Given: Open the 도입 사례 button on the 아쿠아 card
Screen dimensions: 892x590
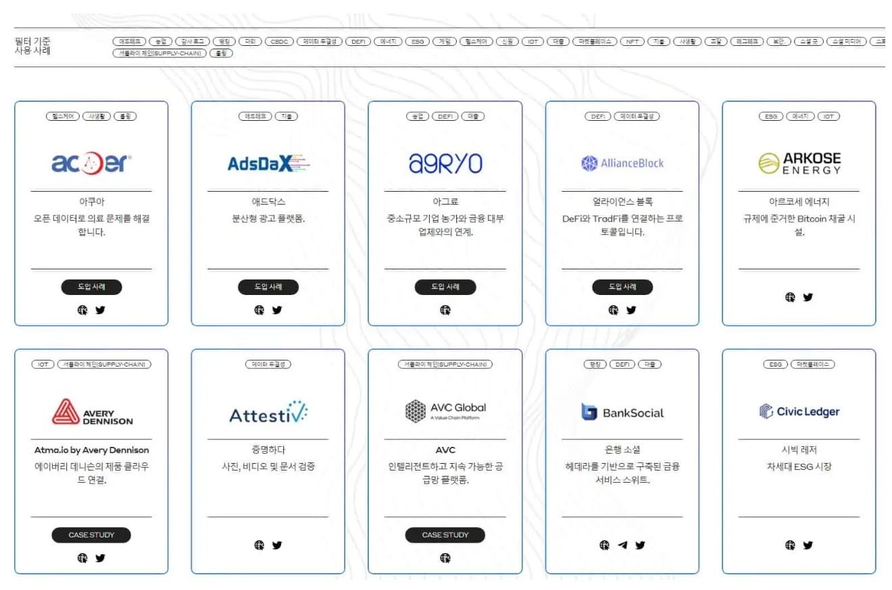Looking at the screenshot, I should click(91, 287).
